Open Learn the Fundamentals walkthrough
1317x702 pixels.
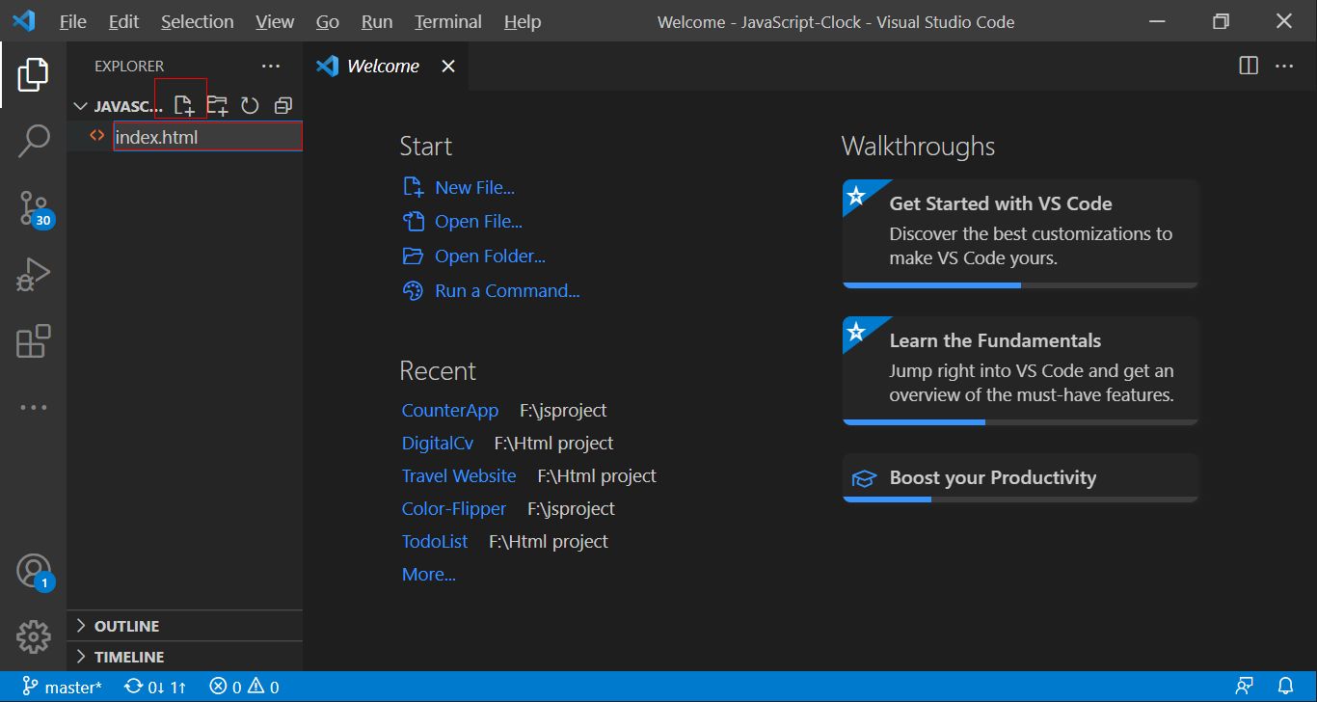click(1021, 370)
